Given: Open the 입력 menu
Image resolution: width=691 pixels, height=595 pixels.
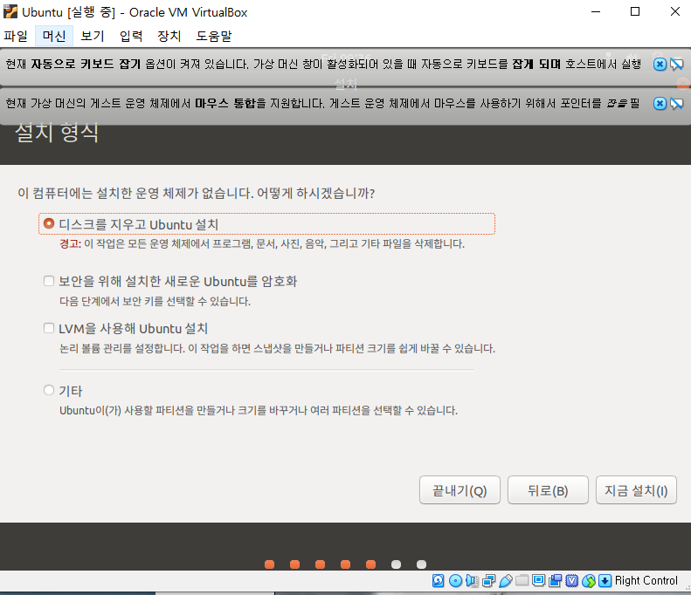Looking at the screenshot, I should pos(131,36).
